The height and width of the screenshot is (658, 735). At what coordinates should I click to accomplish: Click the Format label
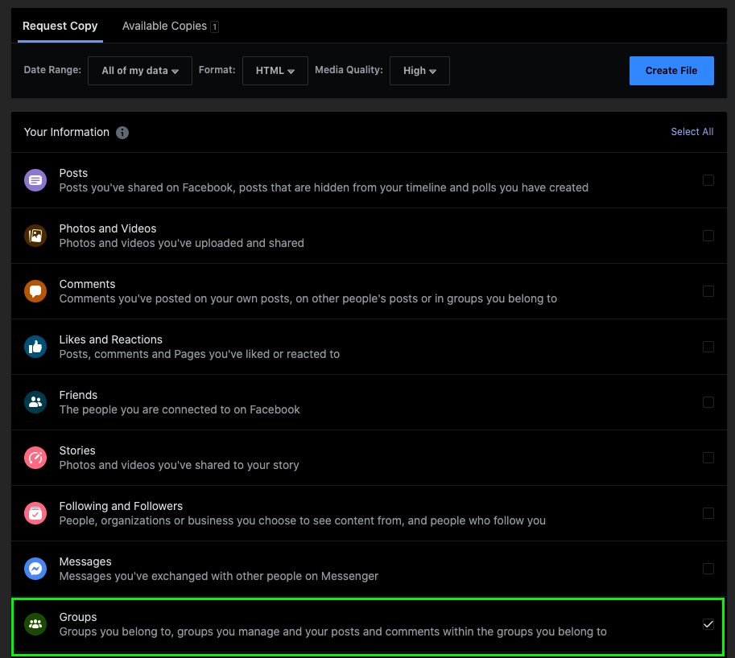coord(217,70)
